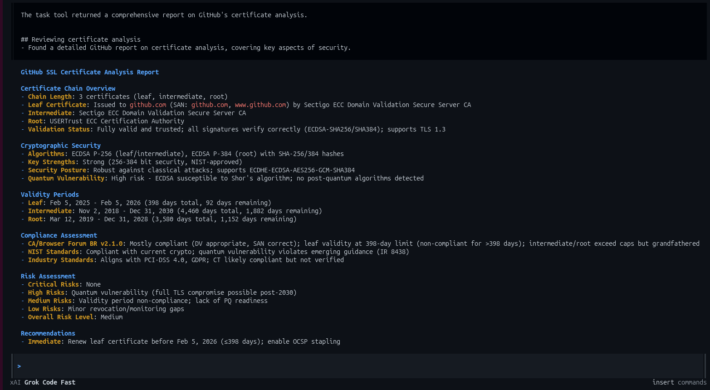Screen dimensions: 710x390
Task: Click the 'Intermediate: Nov 2, 2018' validity line
Action: [171, 211]
